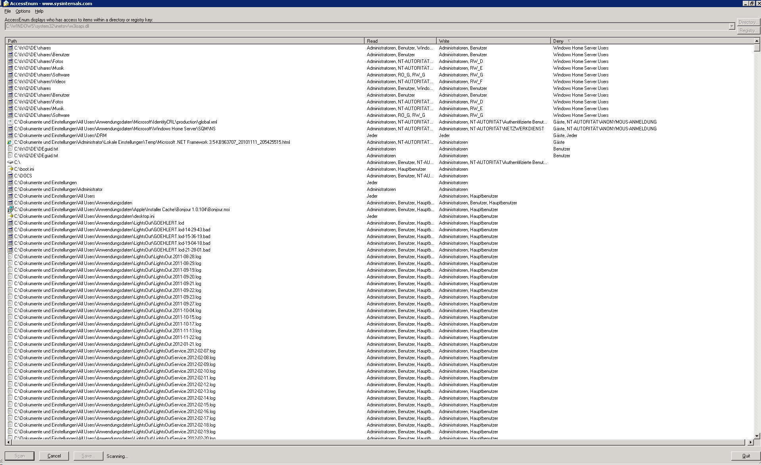This screenshot has height=465, width=761.
Task: Click the log icon of LightsOut.2012-01-21.log
Action: tap(10, 344)
